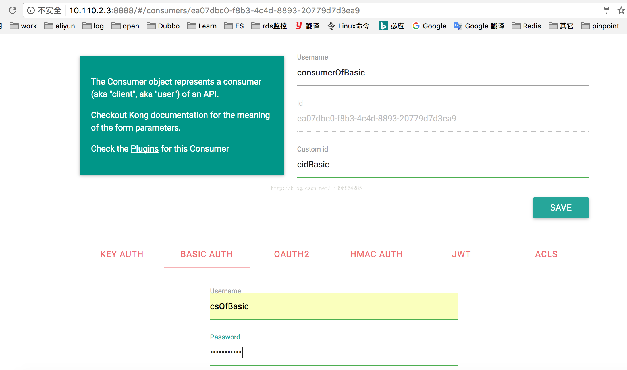Open the Google bookmark
This screenshot has width=627, height=370.
(429, 26)
